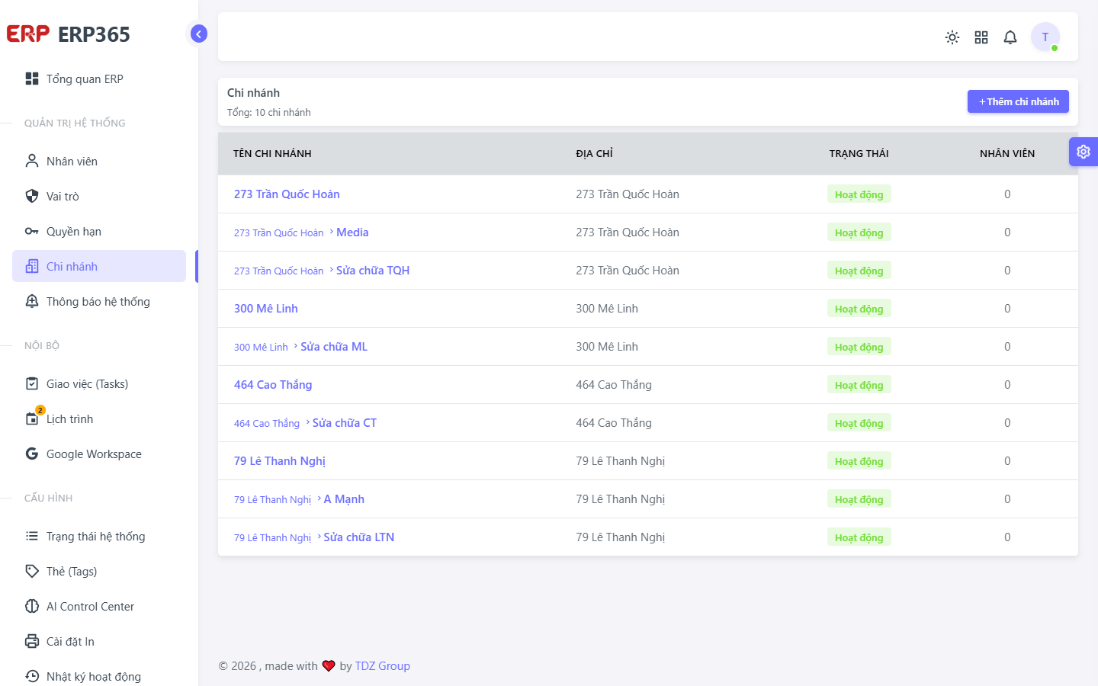Click the Vai trò shield icon
Screen dimensions: 1098x686
[32, 197]
